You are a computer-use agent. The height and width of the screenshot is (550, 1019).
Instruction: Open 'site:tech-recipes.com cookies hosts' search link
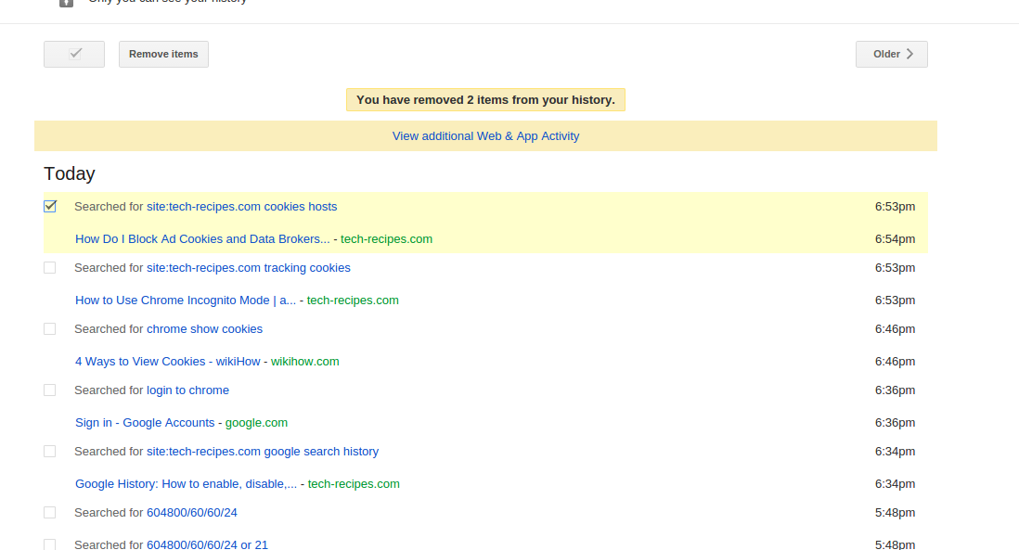(x=241, y=206)
